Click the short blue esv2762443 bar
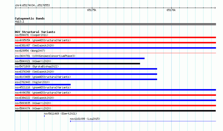223x131 pixels. point(43,85)
